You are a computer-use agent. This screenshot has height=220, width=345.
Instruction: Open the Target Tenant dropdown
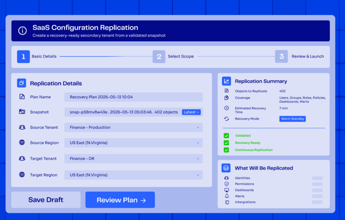click(x=133, y=159)
